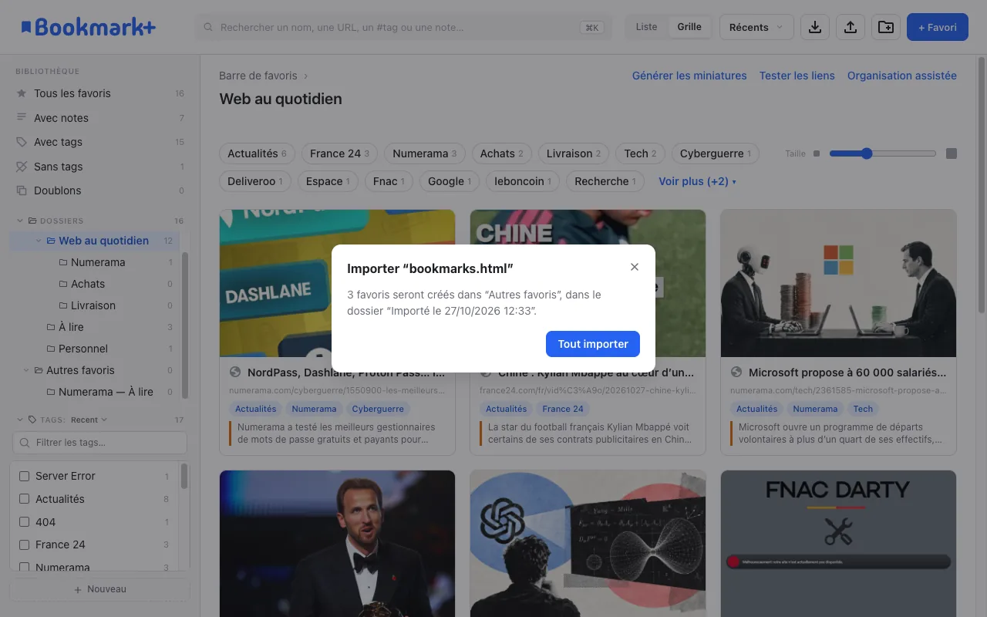The width and height of the screenshot is (987, 617).
Task: Filter by the Deliveroo tag chip
Action: pyautogui.click(x=254, y=181)
